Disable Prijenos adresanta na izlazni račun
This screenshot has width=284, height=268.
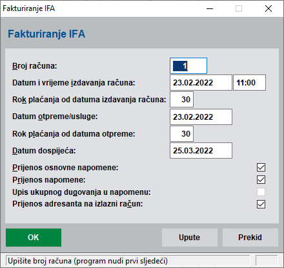pyautogui.click(x=261, y=204)
